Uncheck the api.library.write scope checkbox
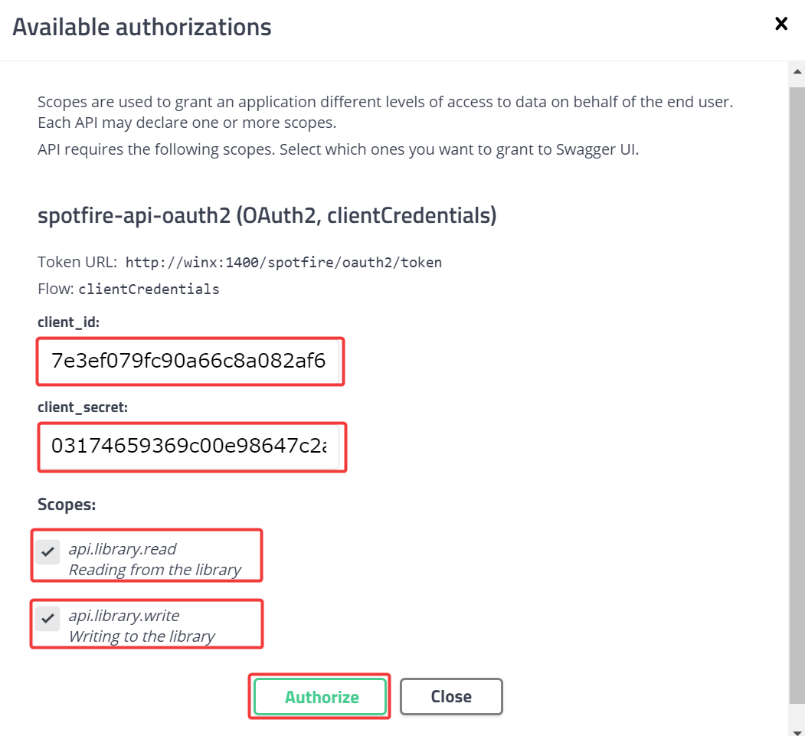Viewport: 805px width, 736px height. [x=47, y=618]
